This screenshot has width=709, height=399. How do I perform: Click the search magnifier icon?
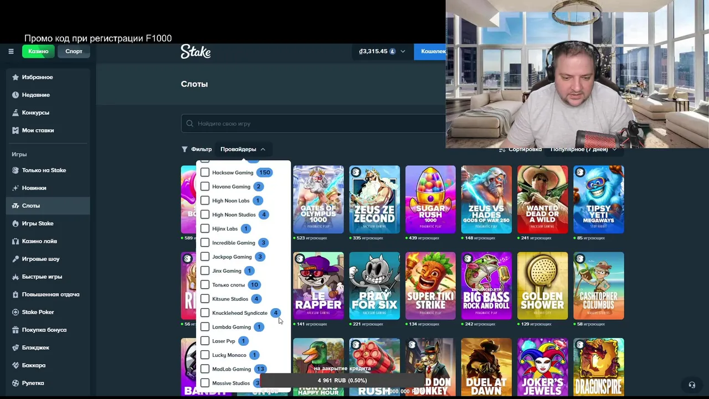(x=190, y=124)
